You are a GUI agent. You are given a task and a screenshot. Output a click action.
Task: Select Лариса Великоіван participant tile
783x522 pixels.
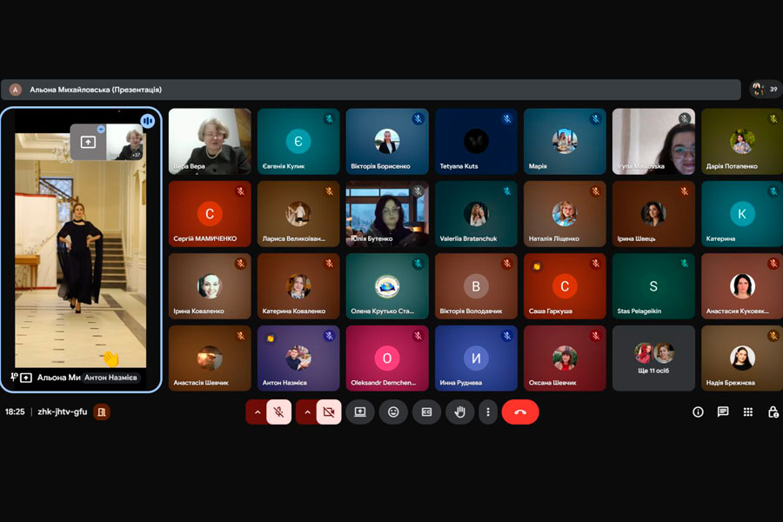(x=298, y=214)
